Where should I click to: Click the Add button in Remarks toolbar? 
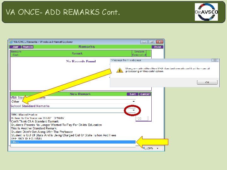click(15, 47)
